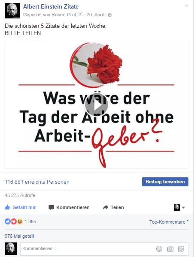Open the sticker picker icon
This screenshot has width=194, height=257.
pos(181,249)
